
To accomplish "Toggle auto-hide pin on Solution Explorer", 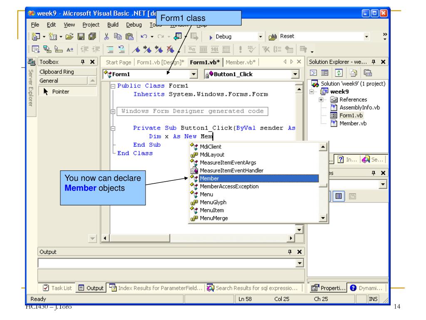I will [373, 62].
